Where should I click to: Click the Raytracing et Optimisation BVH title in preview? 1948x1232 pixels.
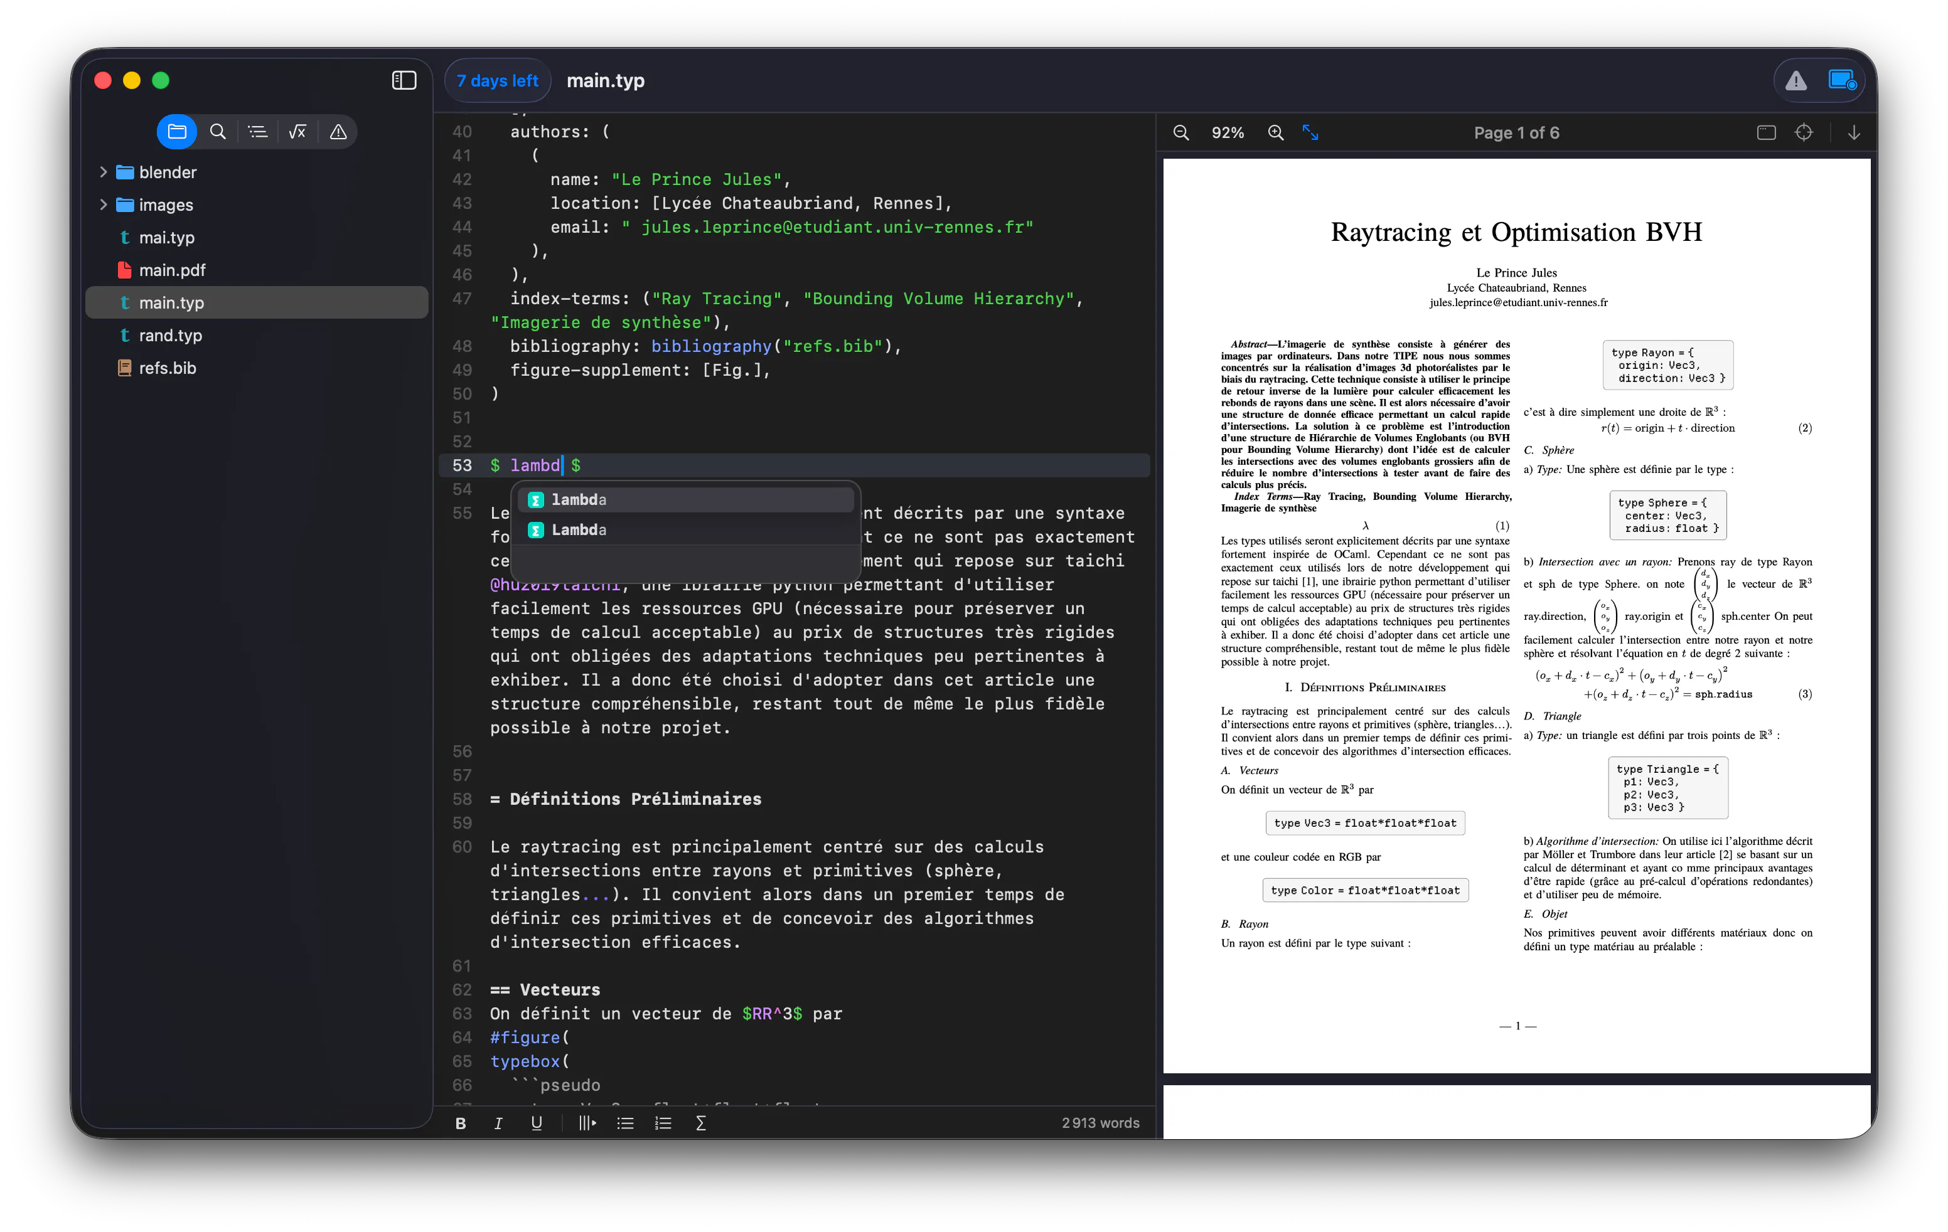pos(1516,233)
